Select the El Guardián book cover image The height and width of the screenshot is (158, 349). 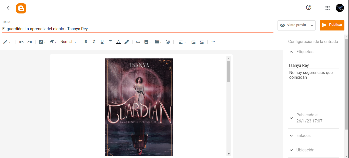(139, 107)
